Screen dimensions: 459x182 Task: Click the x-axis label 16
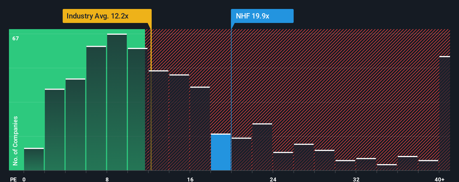click(x=190, y=179)
